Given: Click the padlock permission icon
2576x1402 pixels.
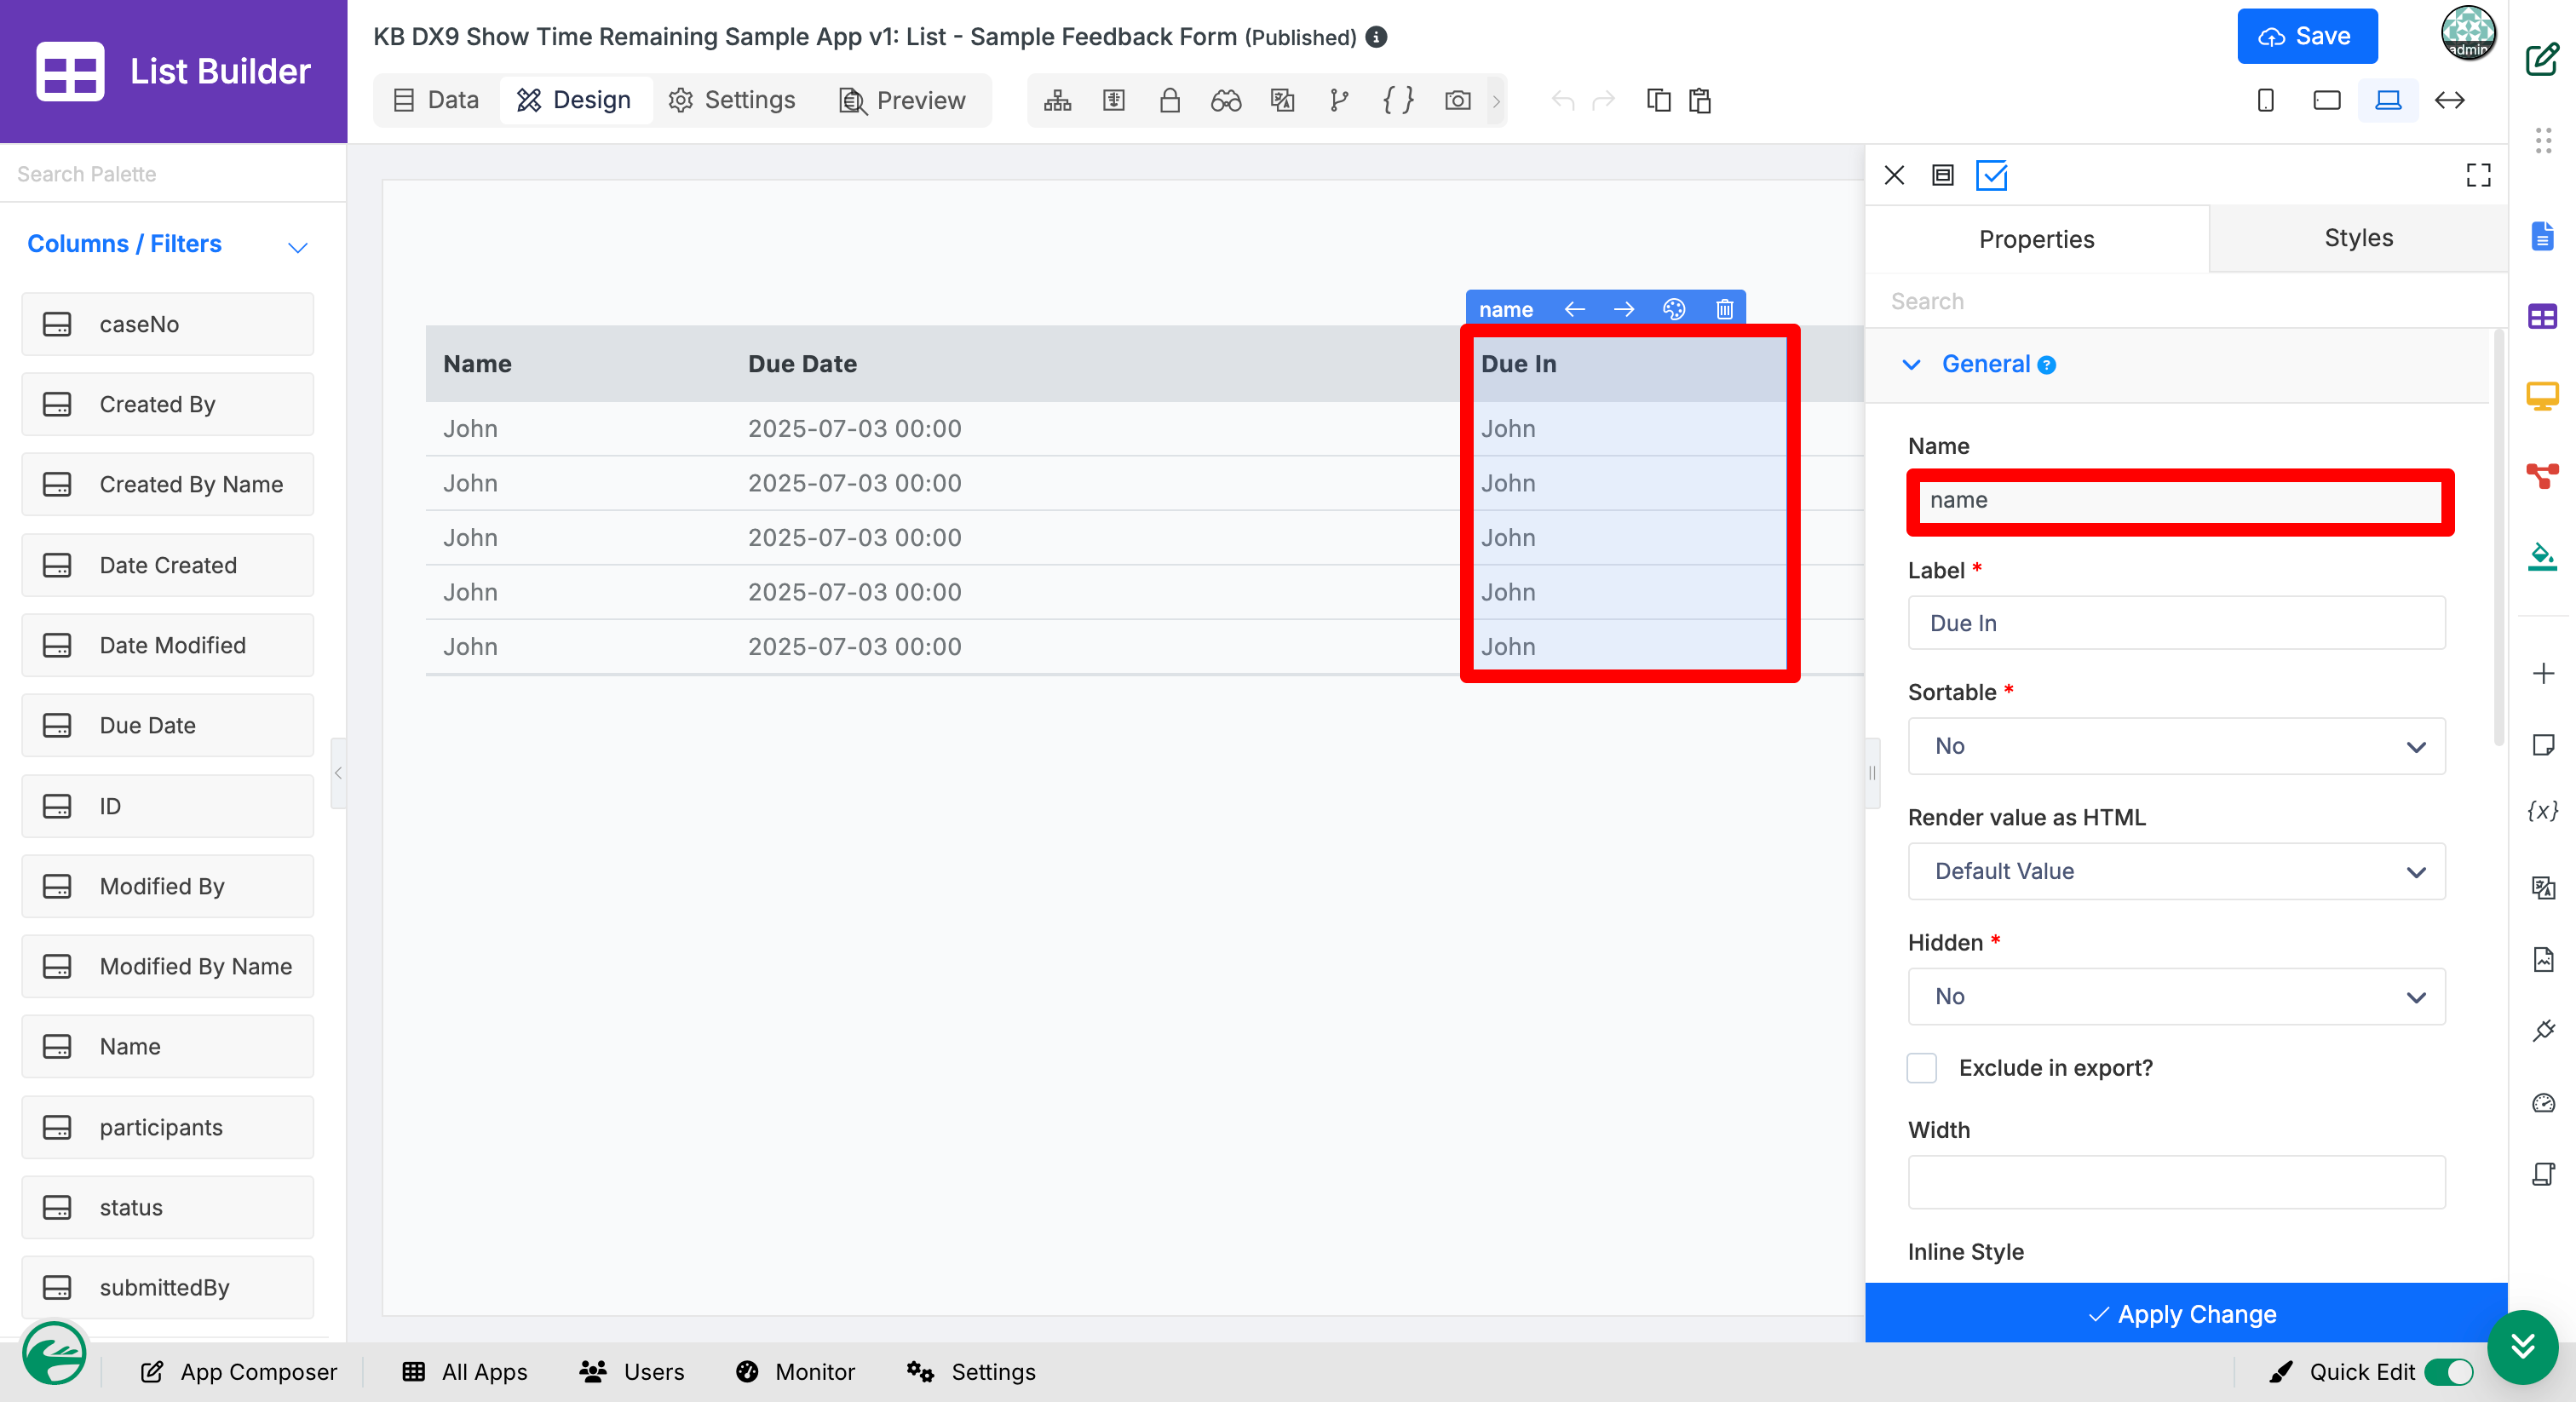Looking at the screenshot, I should 1169,100.
